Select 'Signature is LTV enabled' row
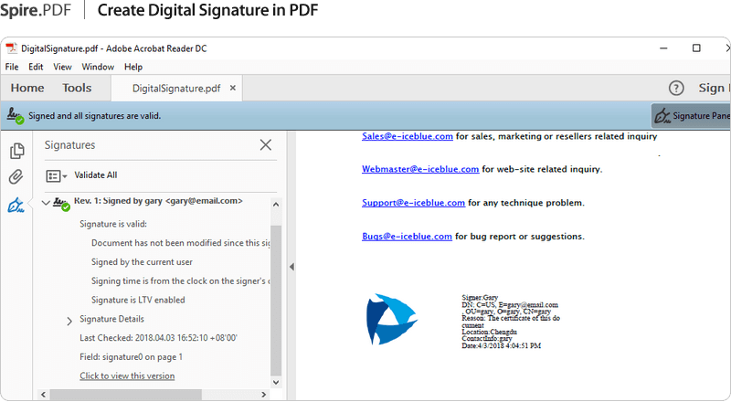The image size is (731, 402). pos(138,300)
